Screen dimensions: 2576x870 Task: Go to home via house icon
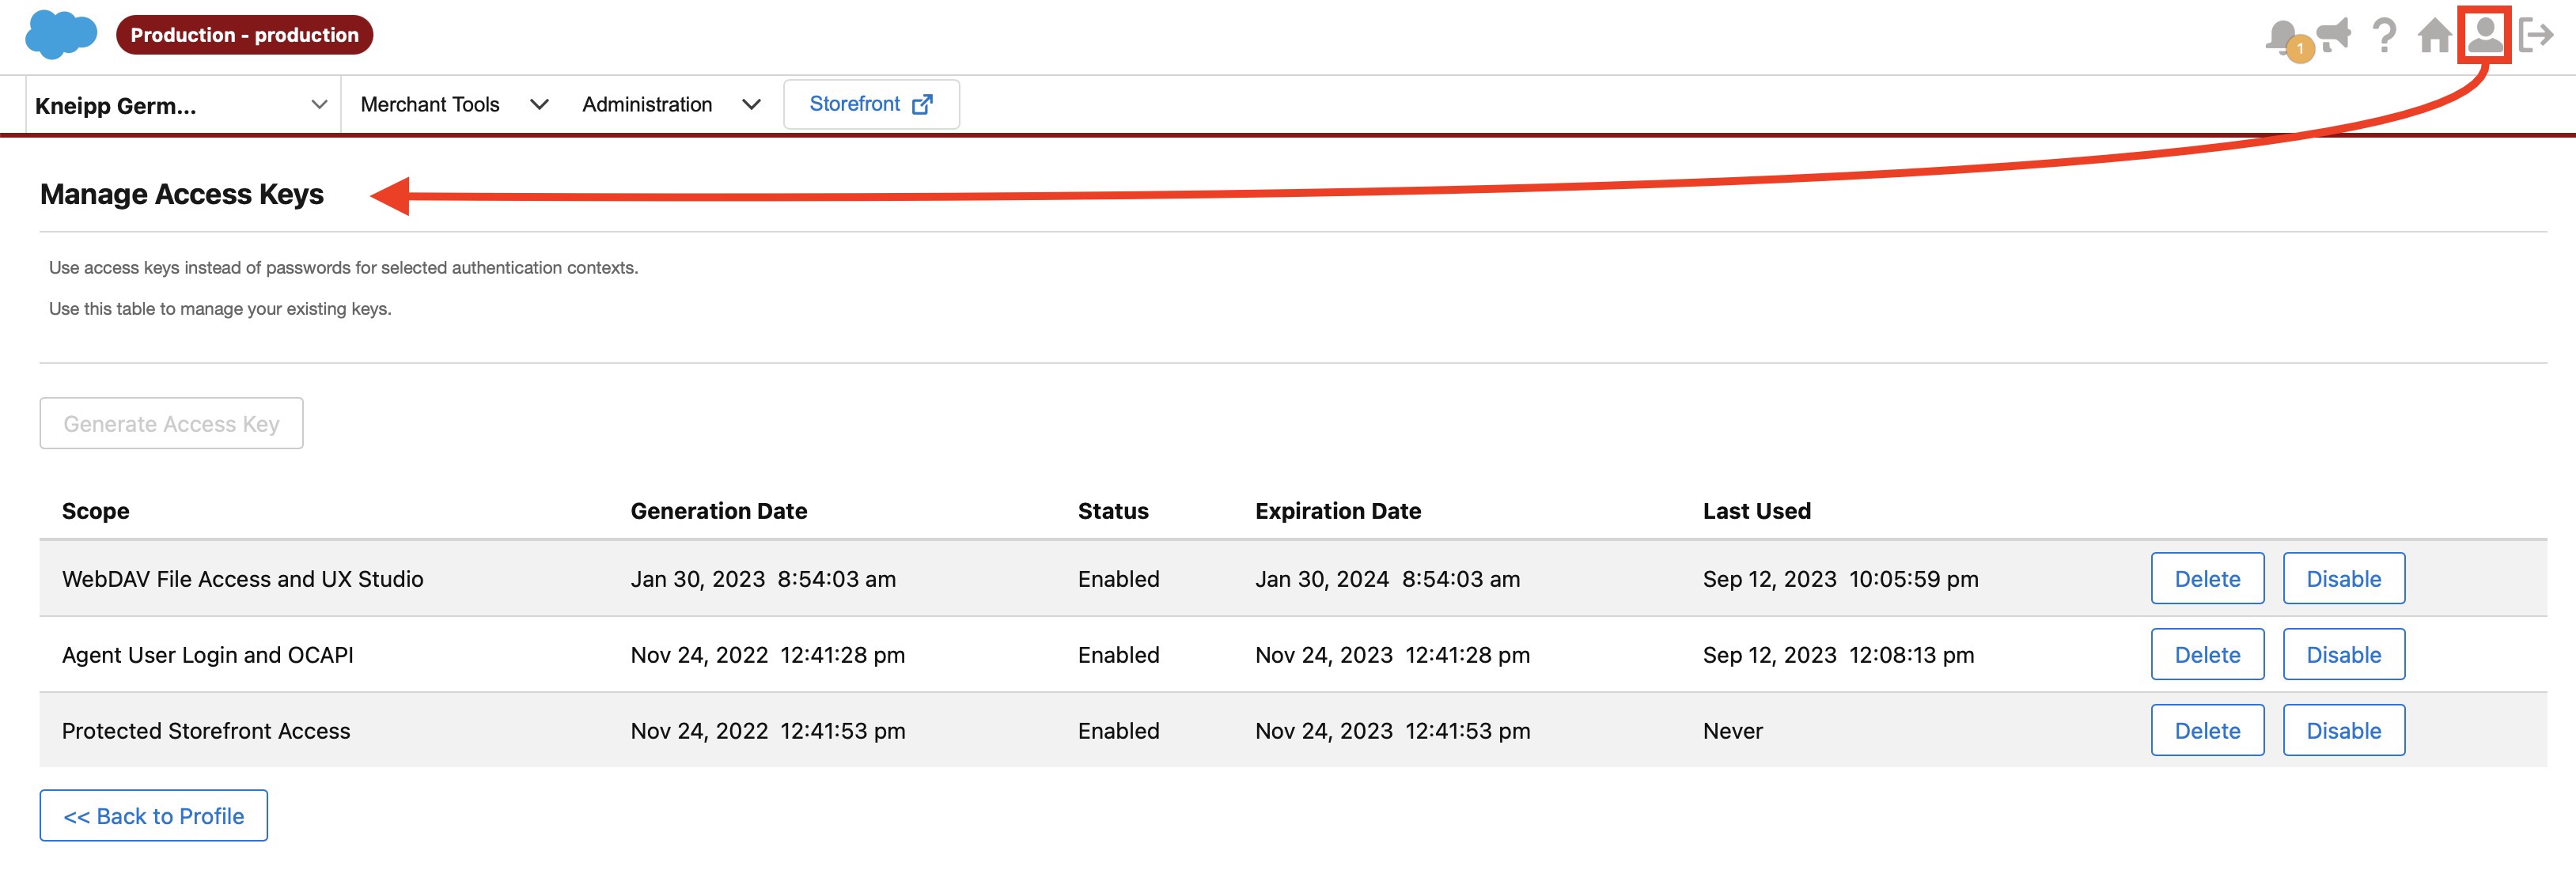(2434, 36)
